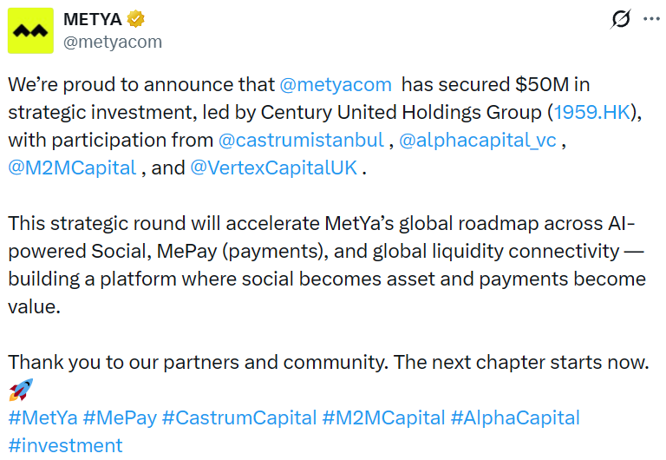This screenshot has height=460, width=666.
Task: Click the #MetYa hashtag
Action: click(x=42, y=417)
